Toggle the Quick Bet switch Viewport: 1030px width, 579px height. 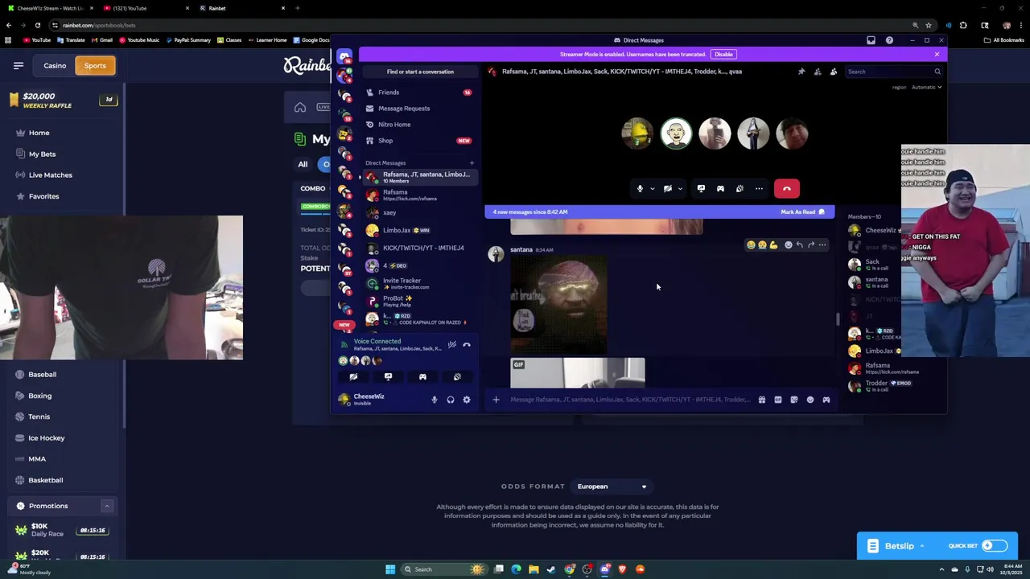pos(994,546)
